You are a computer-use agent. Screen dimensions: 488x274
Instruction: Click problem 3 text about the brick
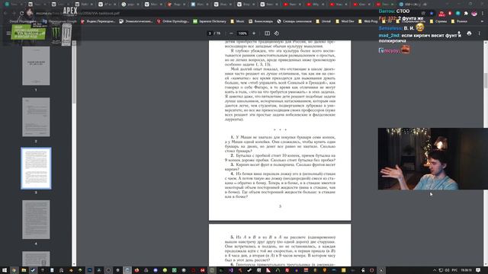click(x=280, y=167)
